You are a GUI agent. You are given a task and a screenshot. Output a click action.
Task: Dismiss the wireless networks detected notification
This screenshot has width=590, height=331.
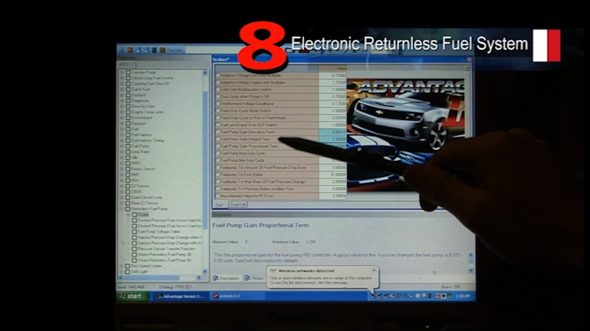[x=374, y=270]
